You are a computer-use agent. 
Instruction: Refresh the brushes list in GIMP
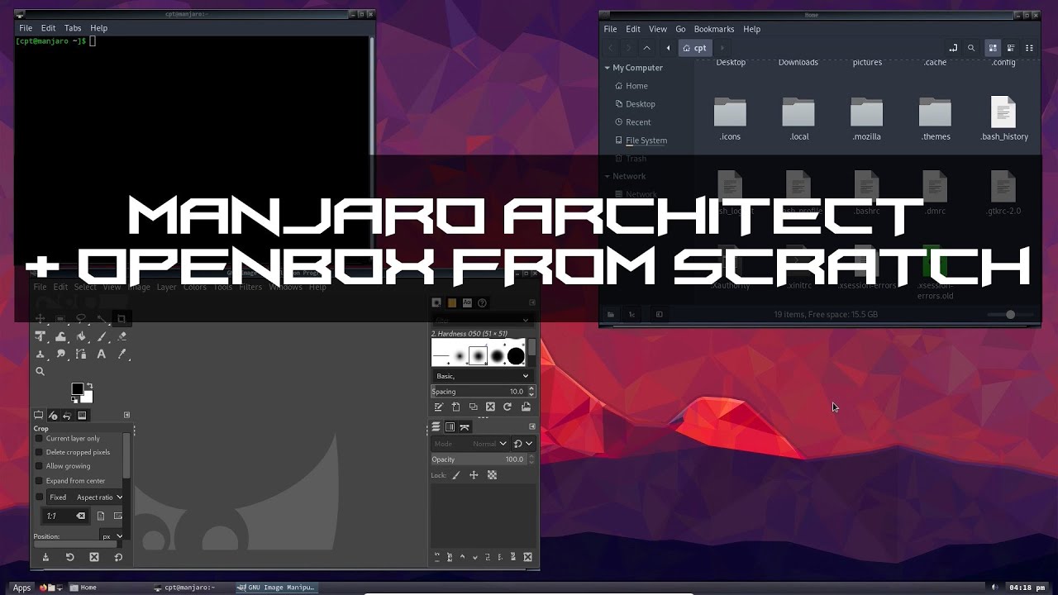coord(508,407)
